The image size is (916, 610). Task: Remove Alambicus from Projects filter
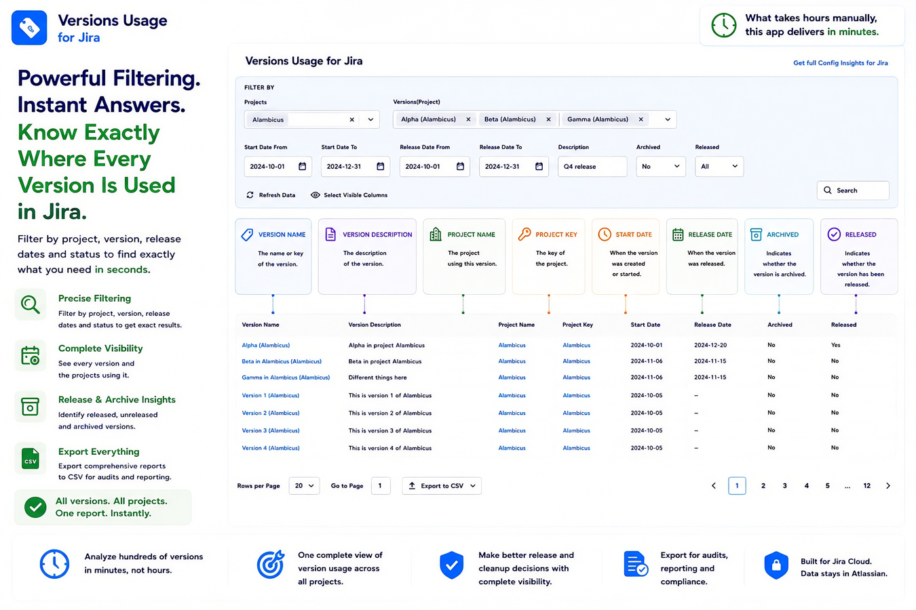pos(351,120)
